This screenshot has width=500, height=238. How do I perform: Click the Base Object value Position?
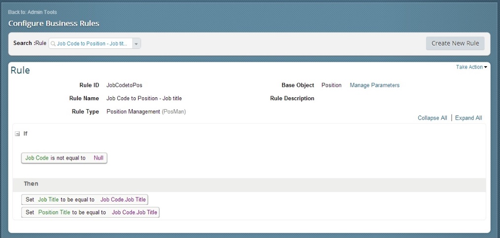point(331,85)
